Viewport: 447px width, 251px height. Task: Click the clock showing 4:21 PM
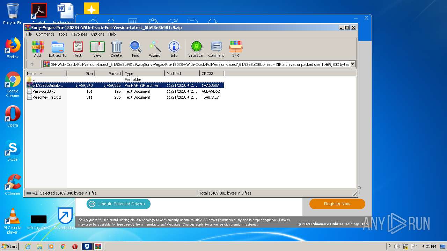(429, 246)
